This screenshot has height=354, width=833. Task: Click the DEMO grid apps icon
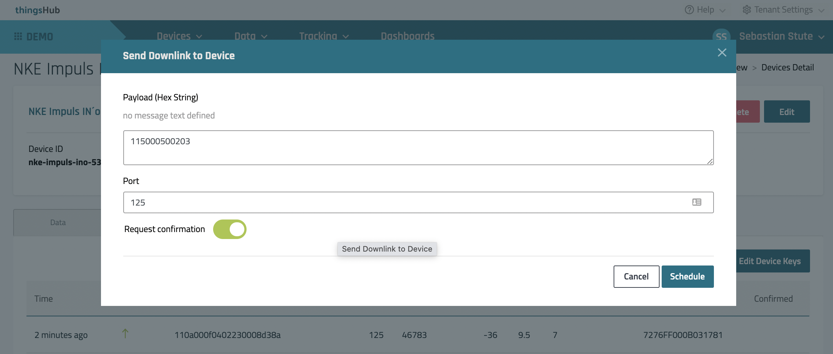(x=18, y=37)
